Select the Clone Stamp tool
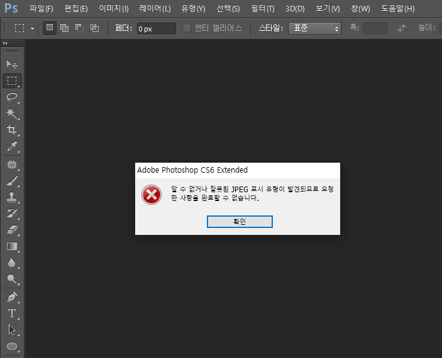This screenshot has width=442, height=358. 12,197
